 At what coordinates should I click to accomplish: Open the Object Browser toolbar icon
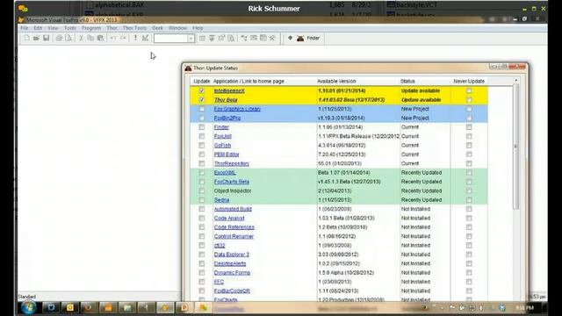254,38
